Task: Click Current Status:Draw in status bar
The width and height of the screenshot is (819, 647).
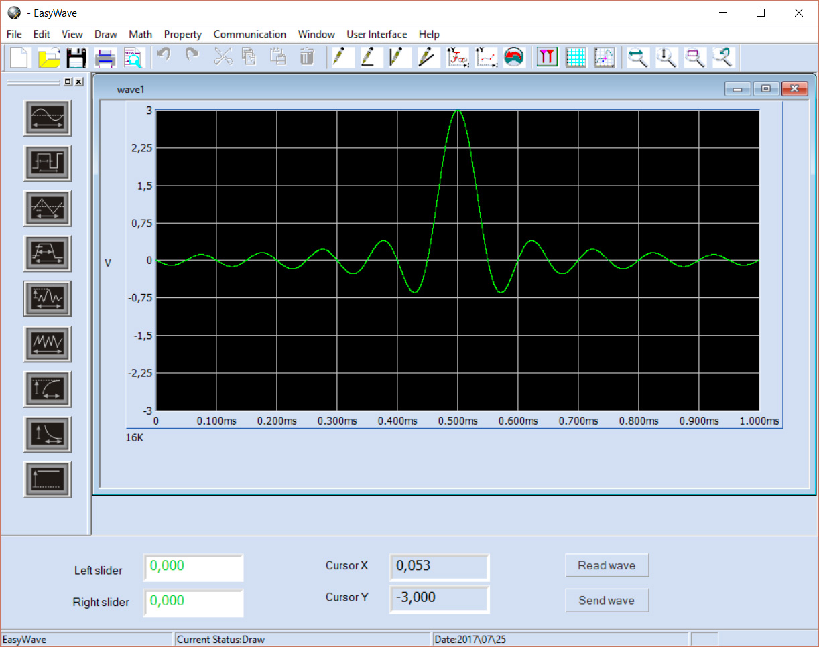Action: [220, 640]
